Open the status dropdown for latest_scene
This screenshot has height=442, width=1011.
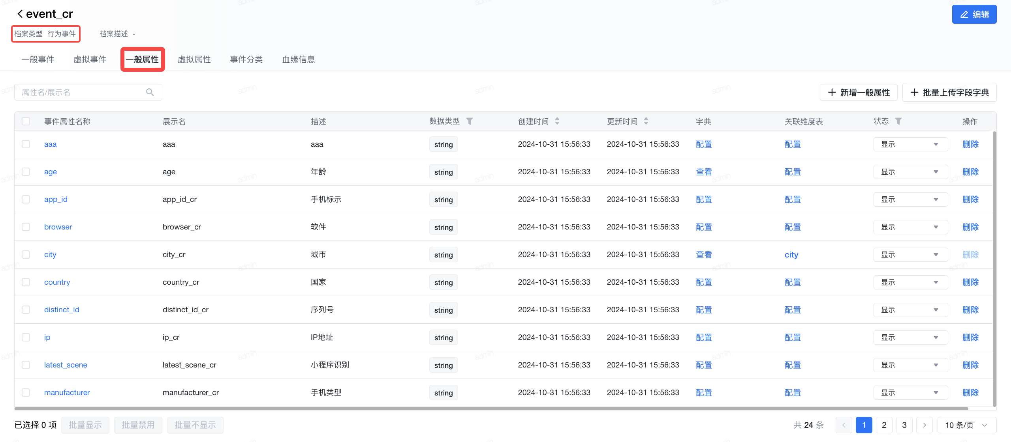pyautogui.click(x=910, y=365)
